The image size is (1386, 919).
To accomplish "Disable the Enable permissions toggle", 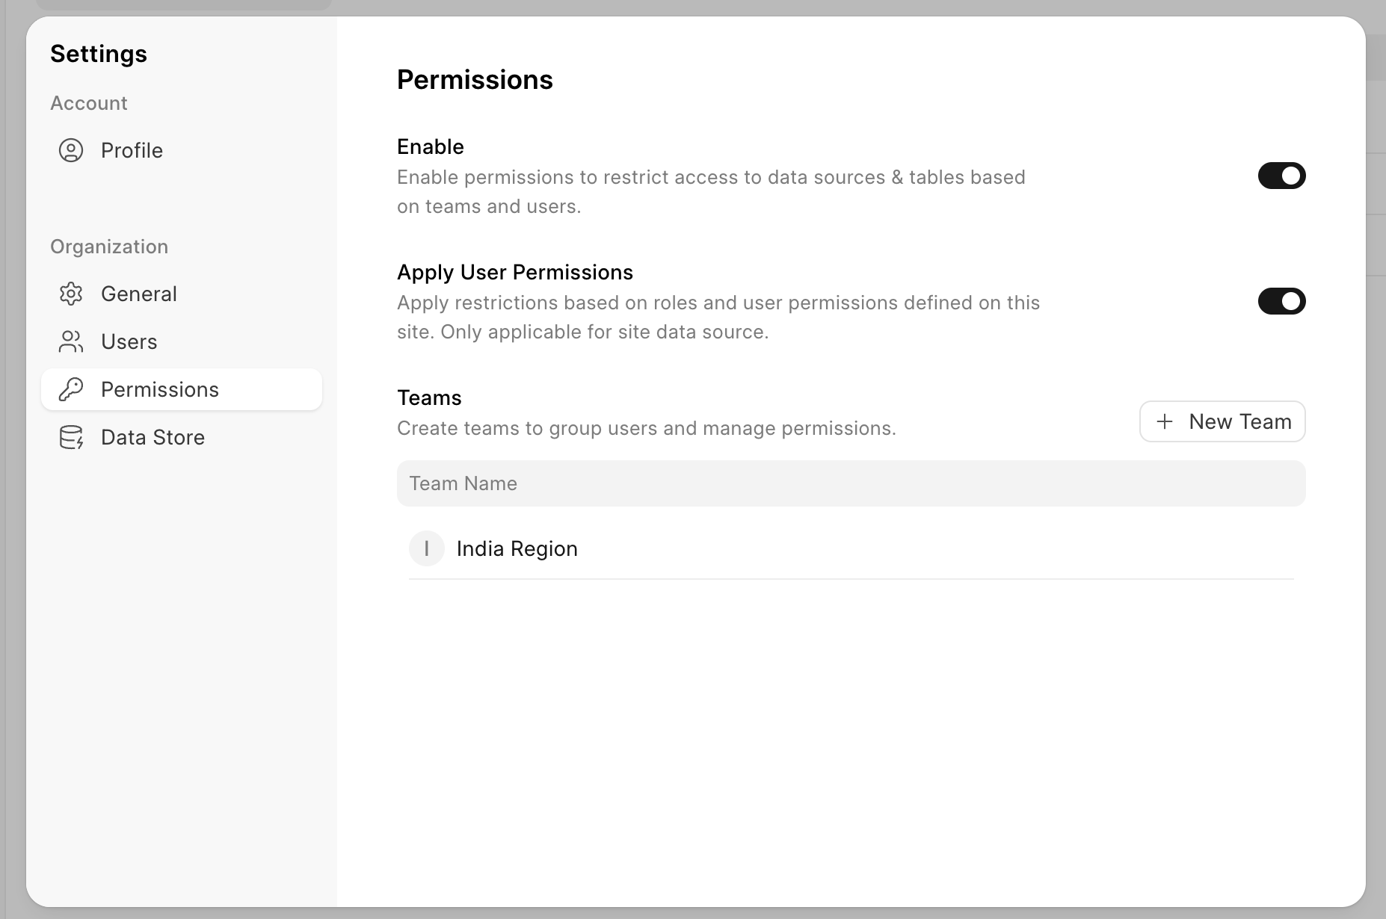I will coord(1281,176).
